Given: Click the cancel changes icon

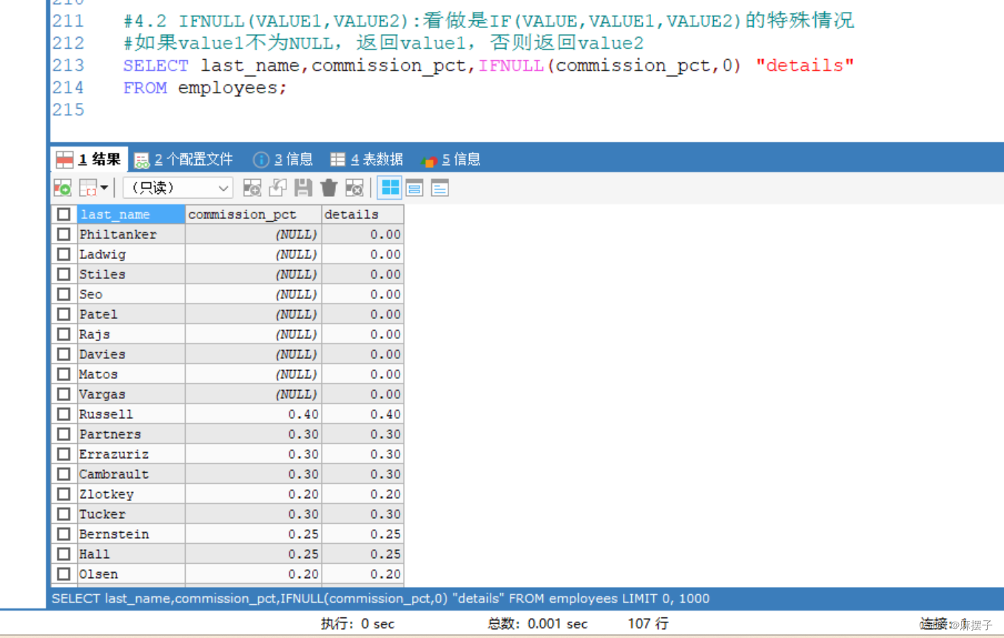Looking at the screenshot, I should click(x=354, y=188).
